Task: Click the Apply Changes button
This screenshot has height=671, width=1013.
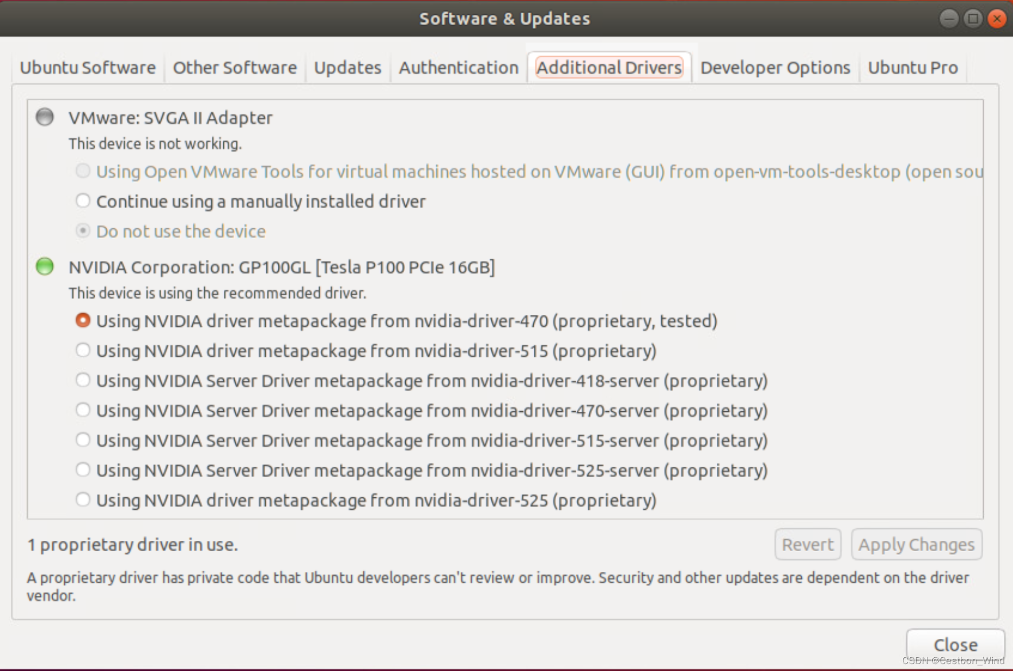Action: click(917, 544)
